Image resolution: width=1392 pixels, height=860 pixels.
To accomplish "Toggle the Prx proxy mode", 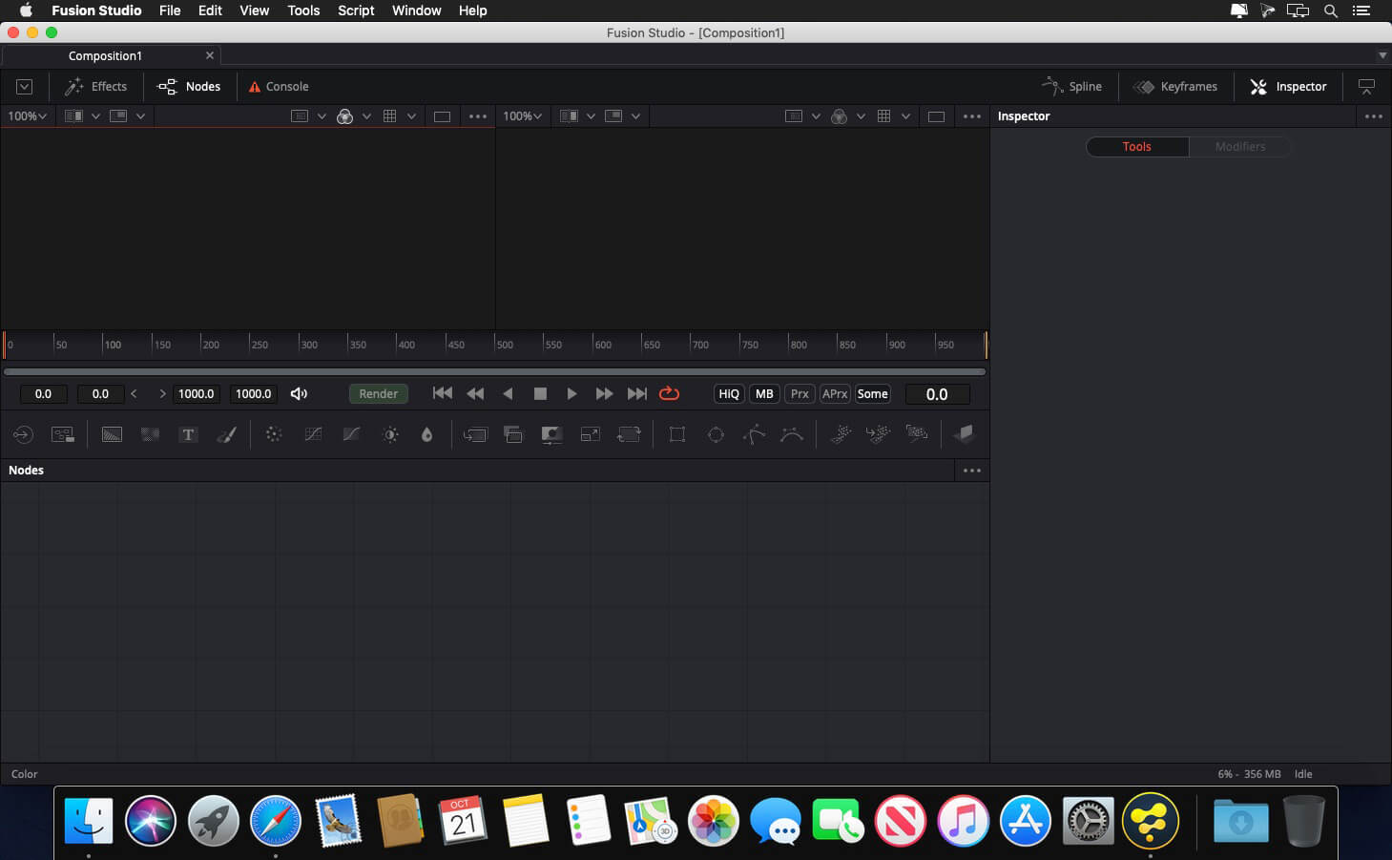I will pyautogui.click(x=800, y=394).
